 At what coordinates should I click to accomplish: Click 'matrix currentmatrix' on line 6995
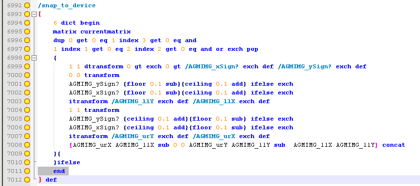[92, 31]
